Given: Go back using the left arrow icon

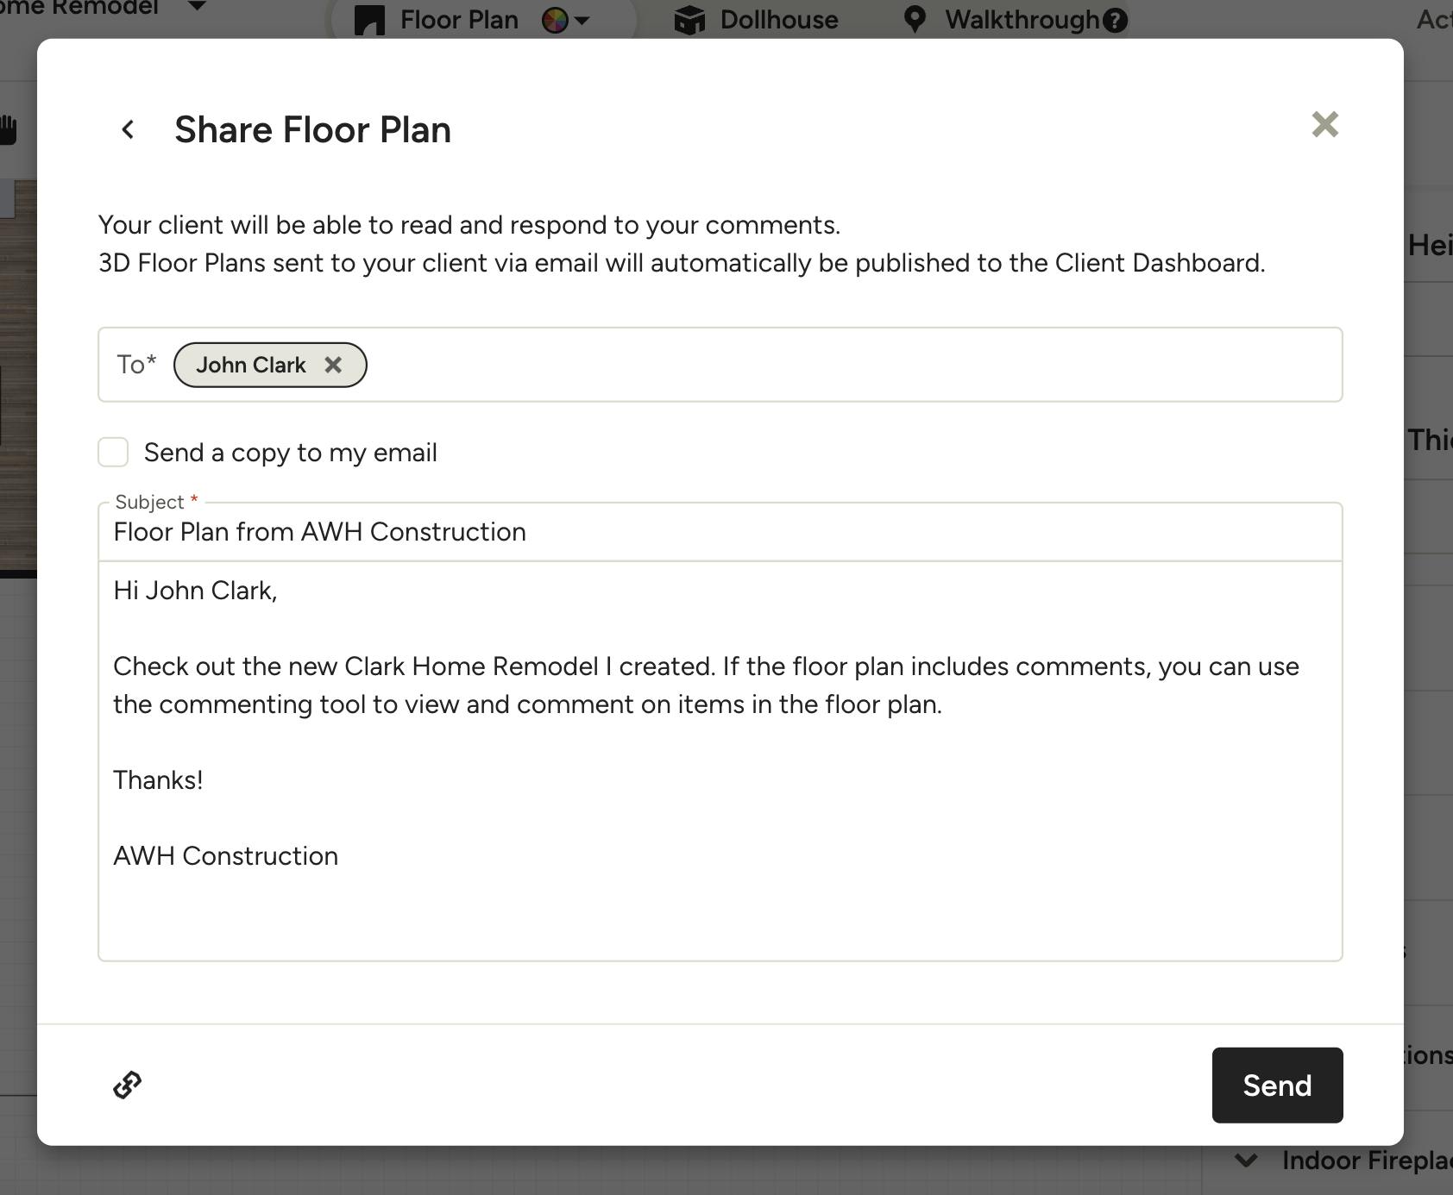Looking at the screenshot, I should coord(128,129).
